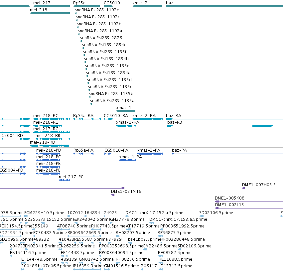This screenshot has width=283, height=271.
Task: Click snoRNA:Psi28S-1135c label
Action: [x=110, y=87]
